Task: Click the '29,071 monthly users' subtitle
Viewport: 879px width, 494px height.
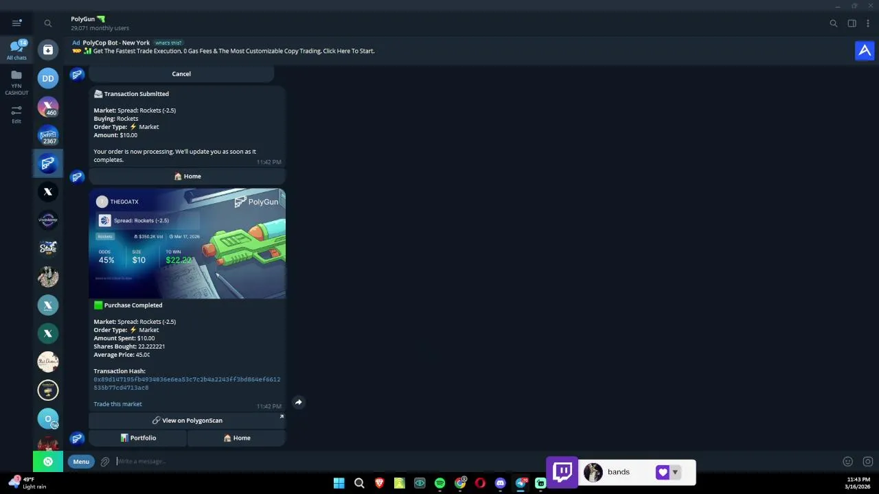Action: (x=100, y=29)
